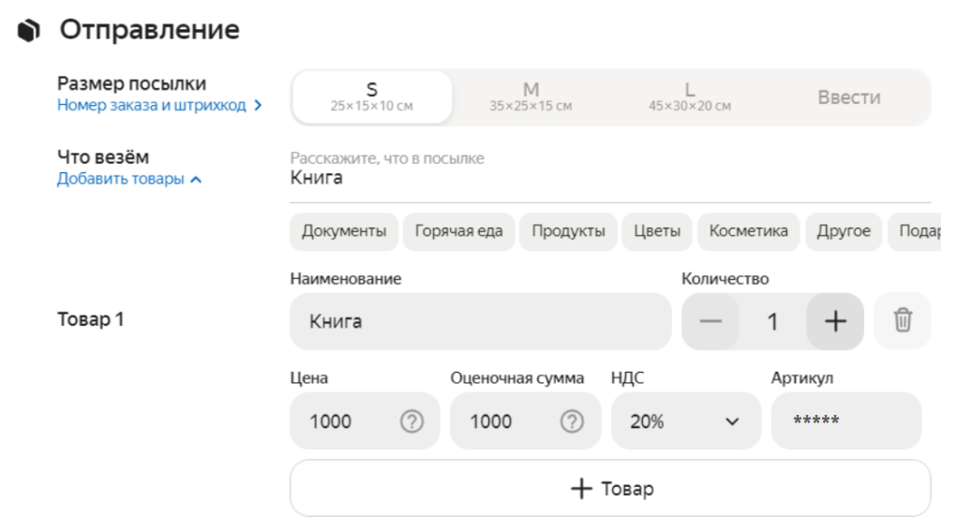Focus the Наименование field containing Книга

(480, 321)
